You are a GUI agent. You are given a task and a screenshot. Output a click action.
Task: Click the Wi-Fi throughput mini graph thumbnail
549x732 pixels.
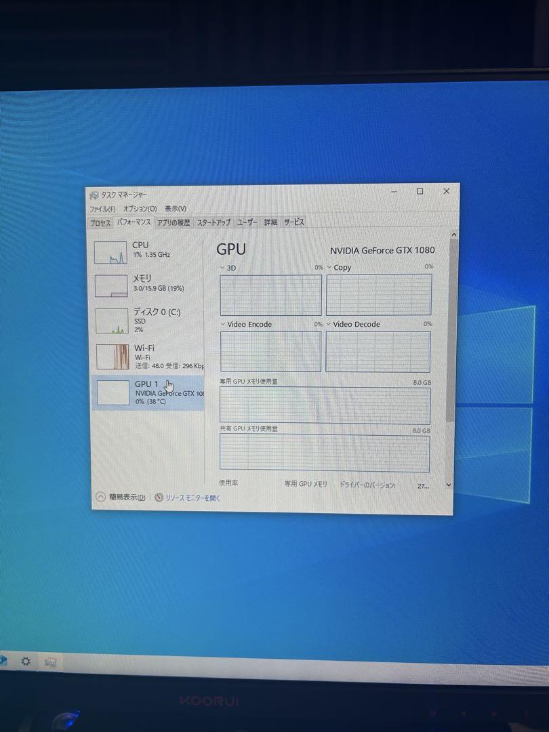(x=113, y=357)
